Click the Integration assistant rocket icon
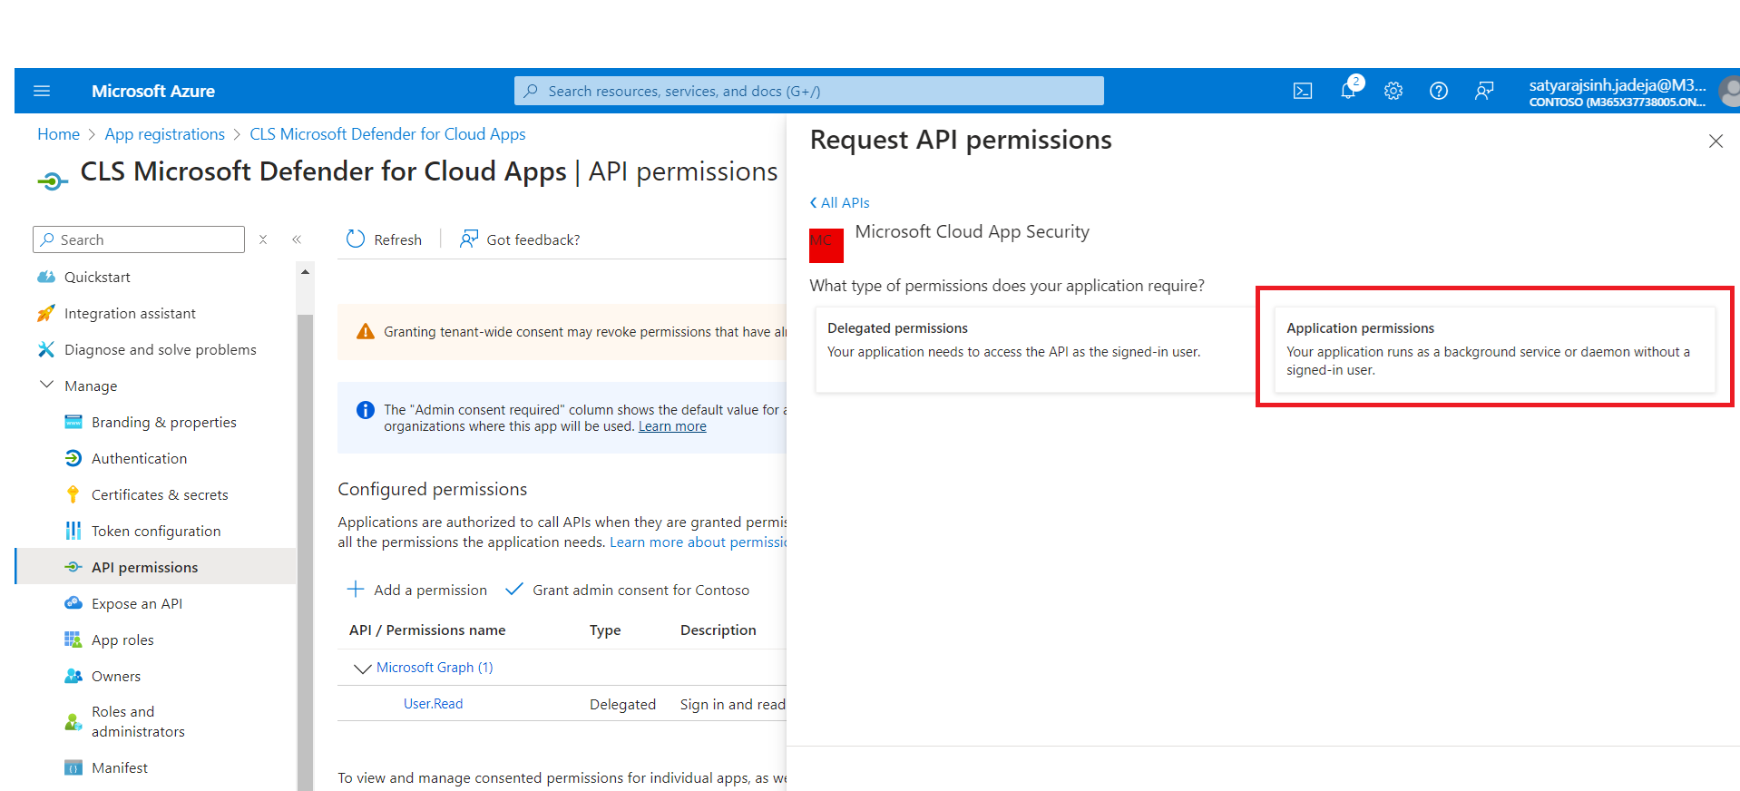1740x791 pixels. tap(46, 313)
